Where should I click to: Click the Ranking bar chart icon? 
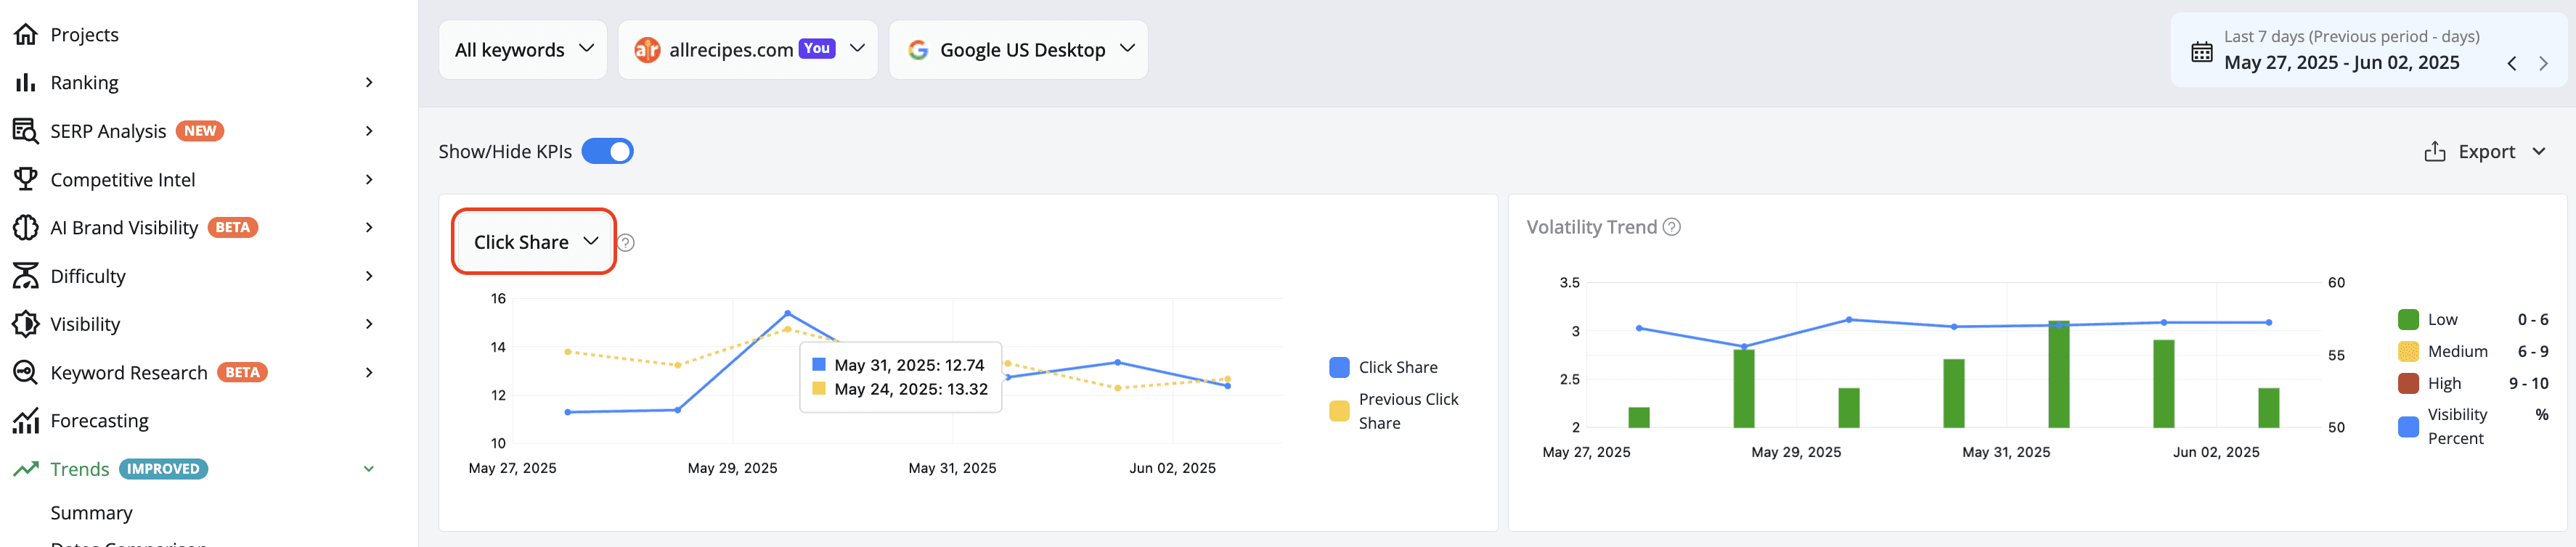point(25,83)
